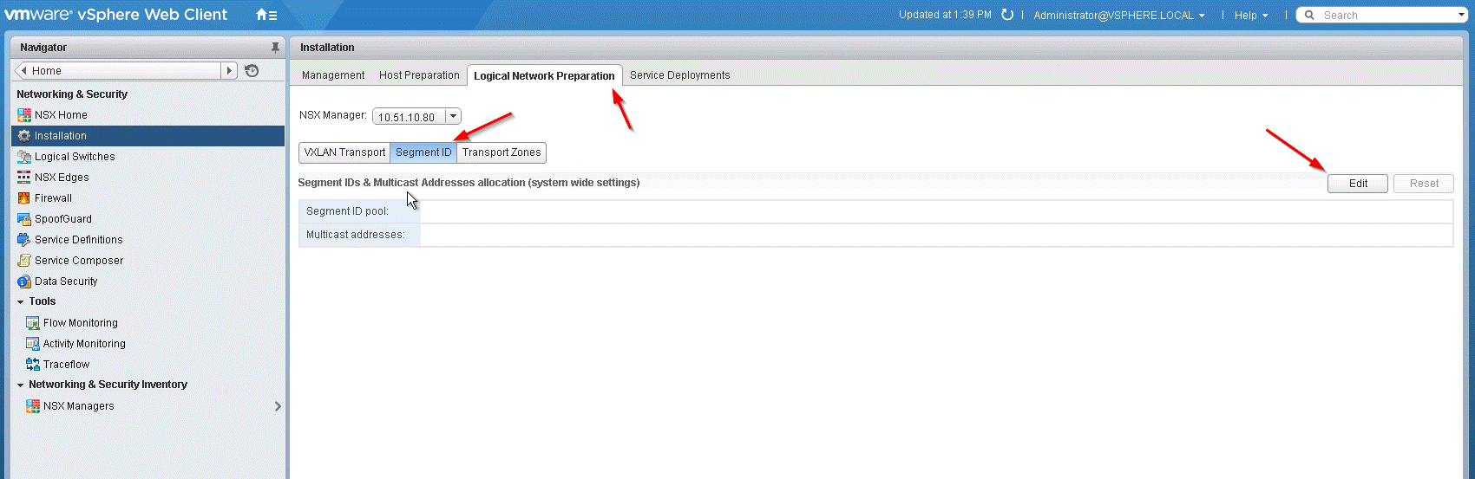Viewport: 1475px width, 479px height.
Task: Collapse the Tools section
Action: click(21, 302)
